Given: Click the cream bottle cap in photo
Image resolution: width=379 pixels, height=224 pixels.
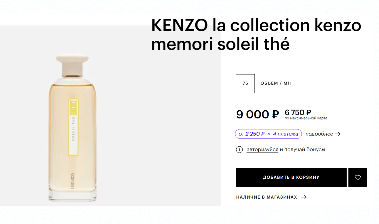Looking at the screenshot, I should pyautogui.click(x=72, y=64).
